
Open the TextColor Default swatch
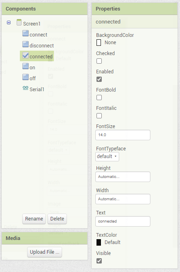coord(99,242)
